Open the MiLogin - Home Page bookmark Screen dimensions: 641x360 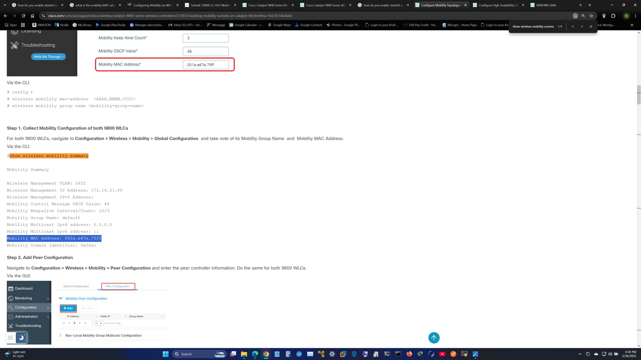(x=459, y=25)
